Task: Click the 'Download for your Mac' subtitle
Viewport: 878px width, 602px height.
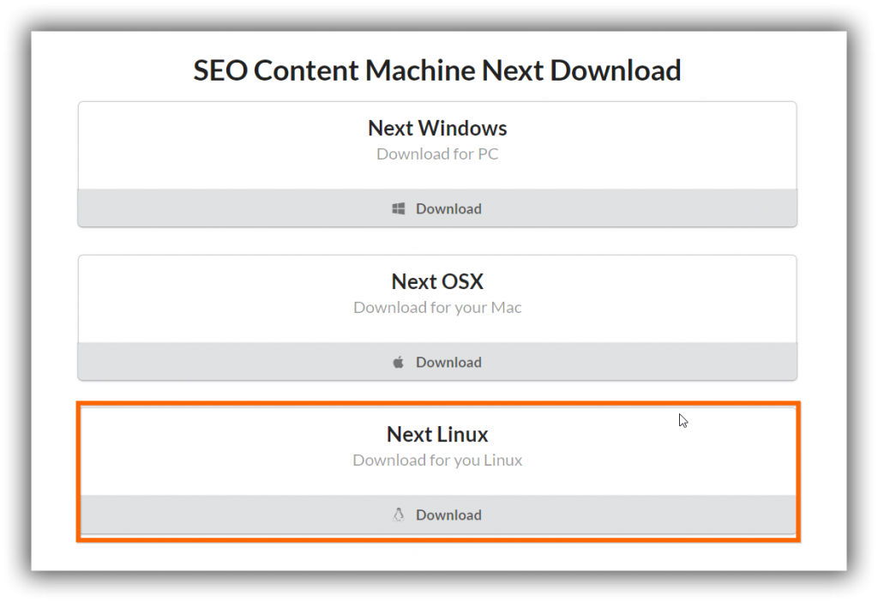Action: [437, 308]
